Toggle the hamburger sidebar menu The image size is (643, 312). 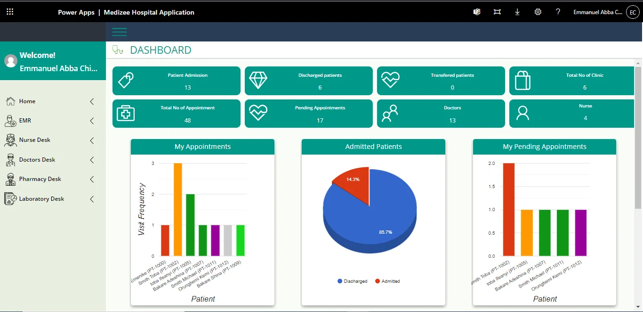[120, 32]
